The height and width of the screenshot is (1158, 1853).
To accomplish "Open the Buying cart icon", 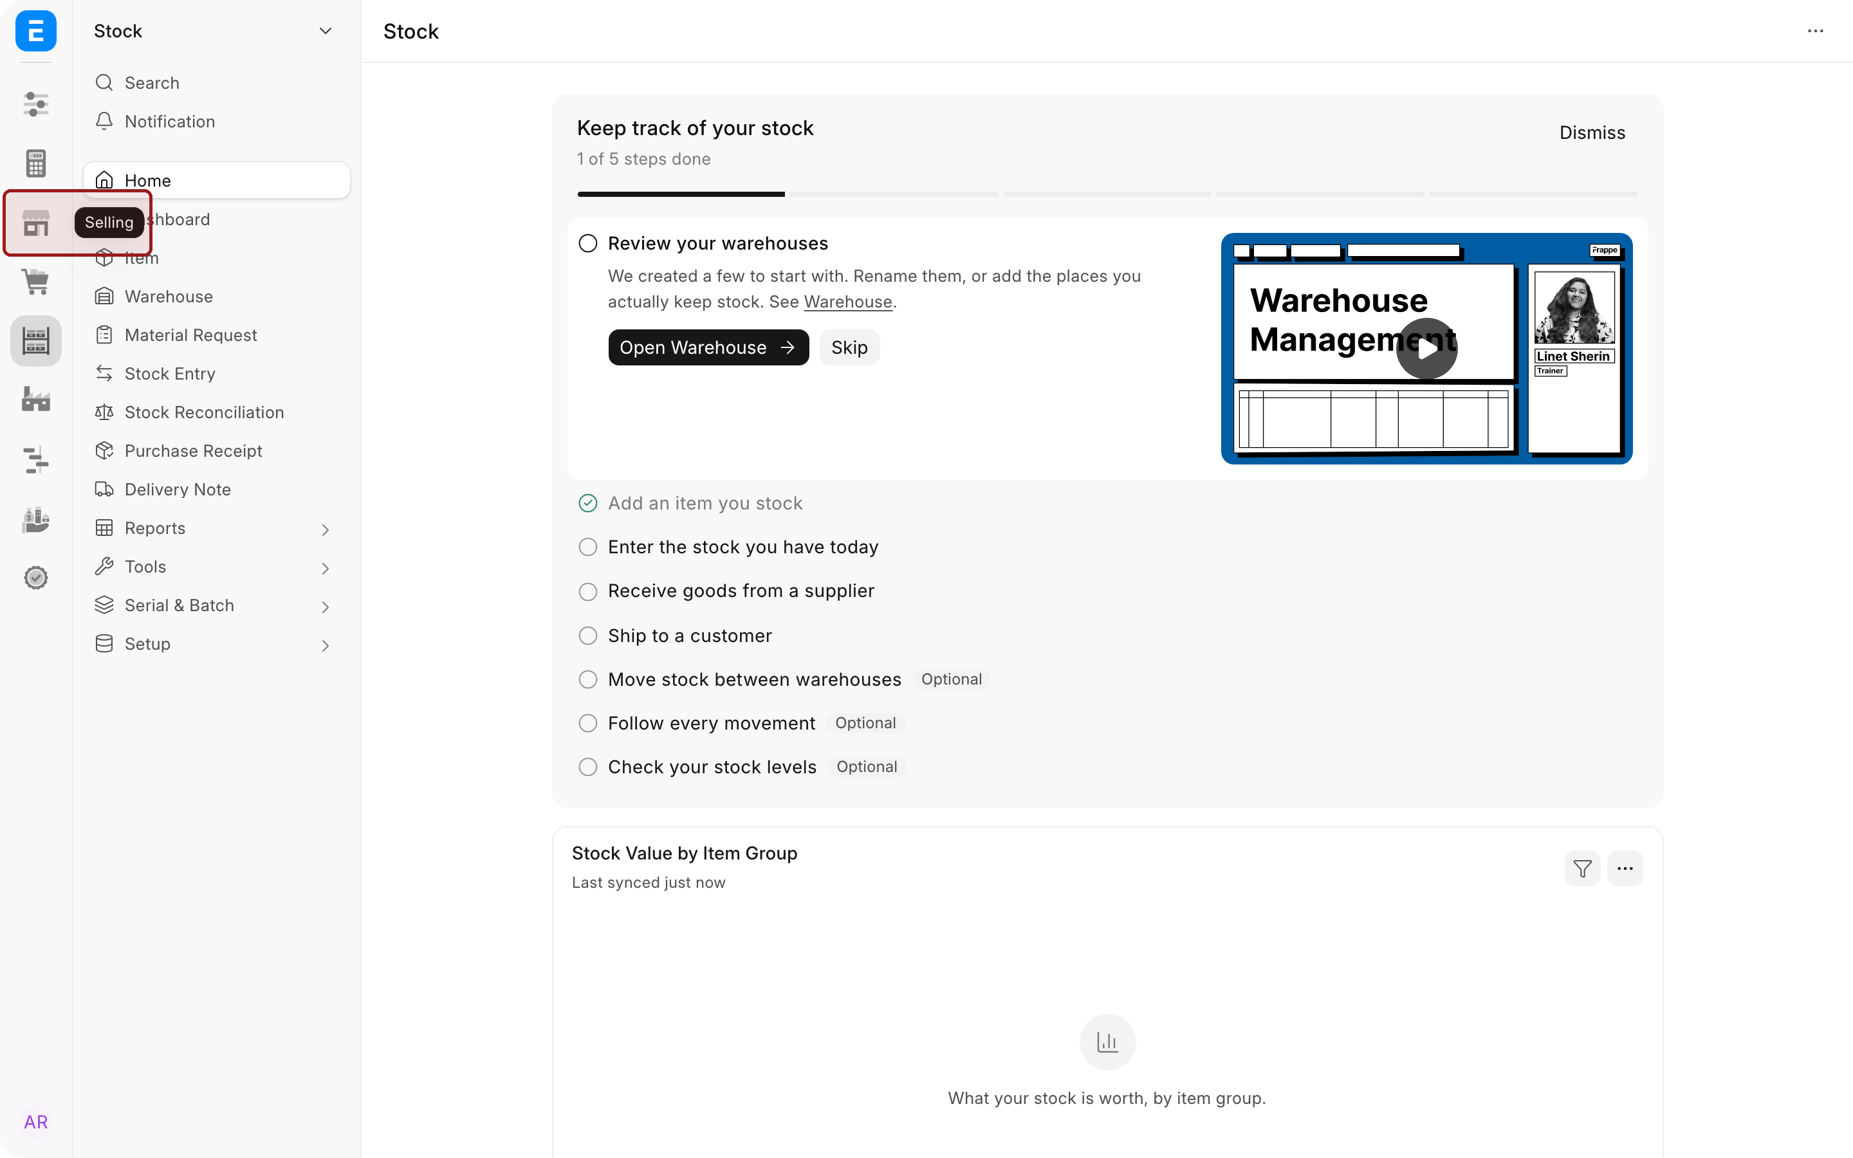I will pyautogui.click(x=35, y=282).
